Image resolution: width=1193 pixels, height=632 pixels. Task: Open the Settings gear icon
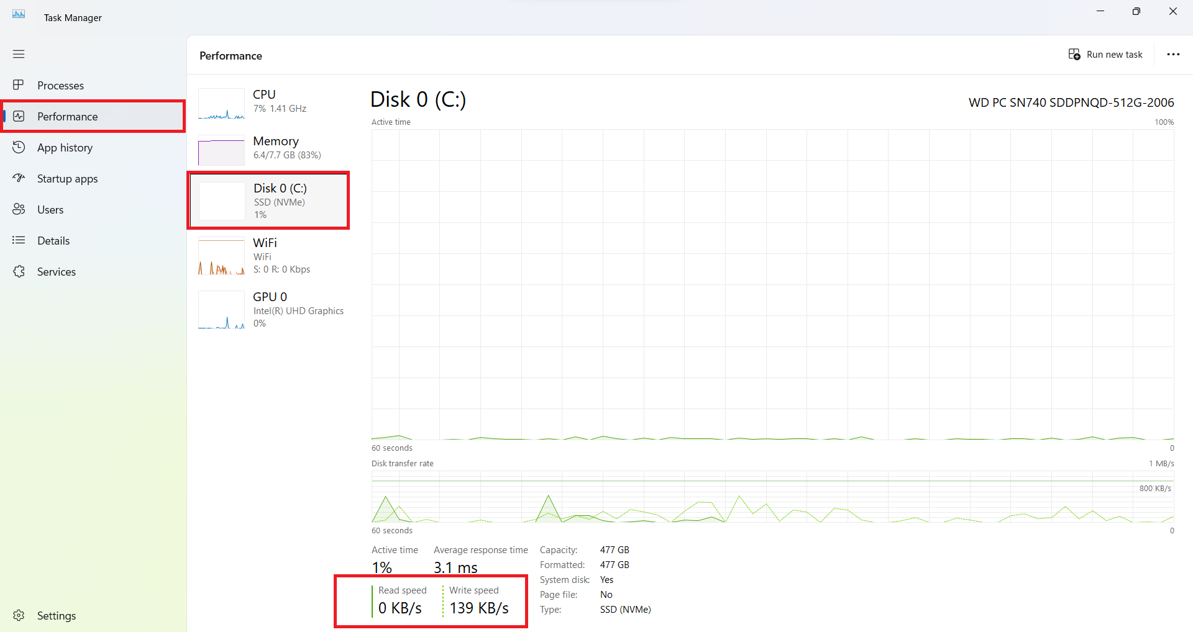19,615
